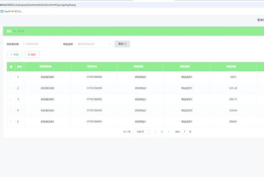Image resolution: width=264 pixels, height=177 pixels.
Task: Tick the checkbox for row 5 供应商名称1
Action: tap(11, 122)
